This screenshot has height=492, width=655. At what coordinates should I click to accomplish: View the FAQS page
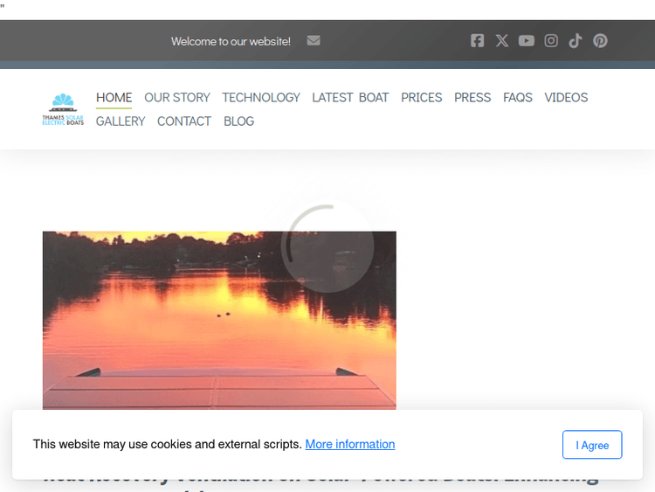point(518,98)
